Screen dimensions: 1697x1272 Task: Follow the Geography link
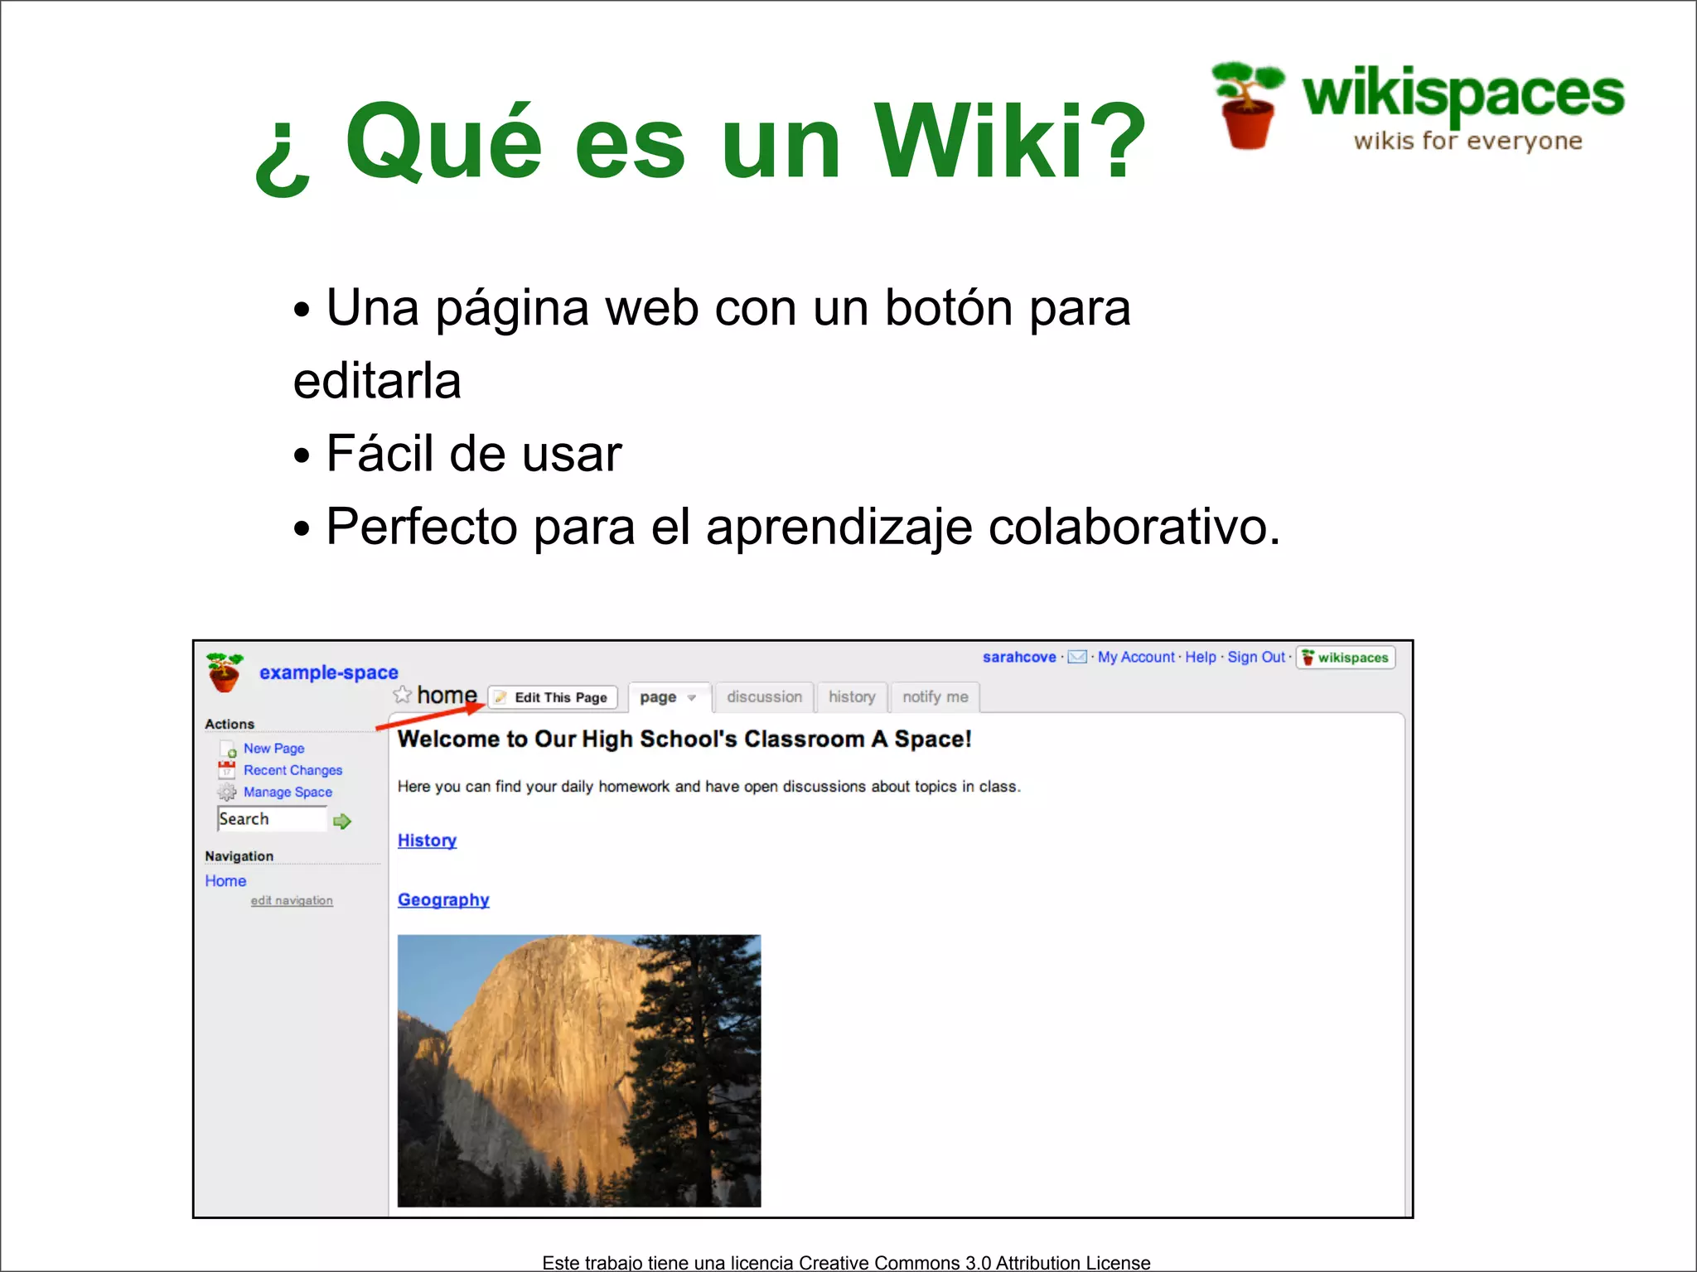click(443, 900)
